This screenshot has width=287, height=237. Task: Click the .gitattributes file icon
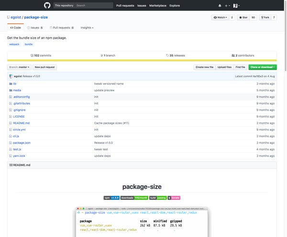(11, 104)
